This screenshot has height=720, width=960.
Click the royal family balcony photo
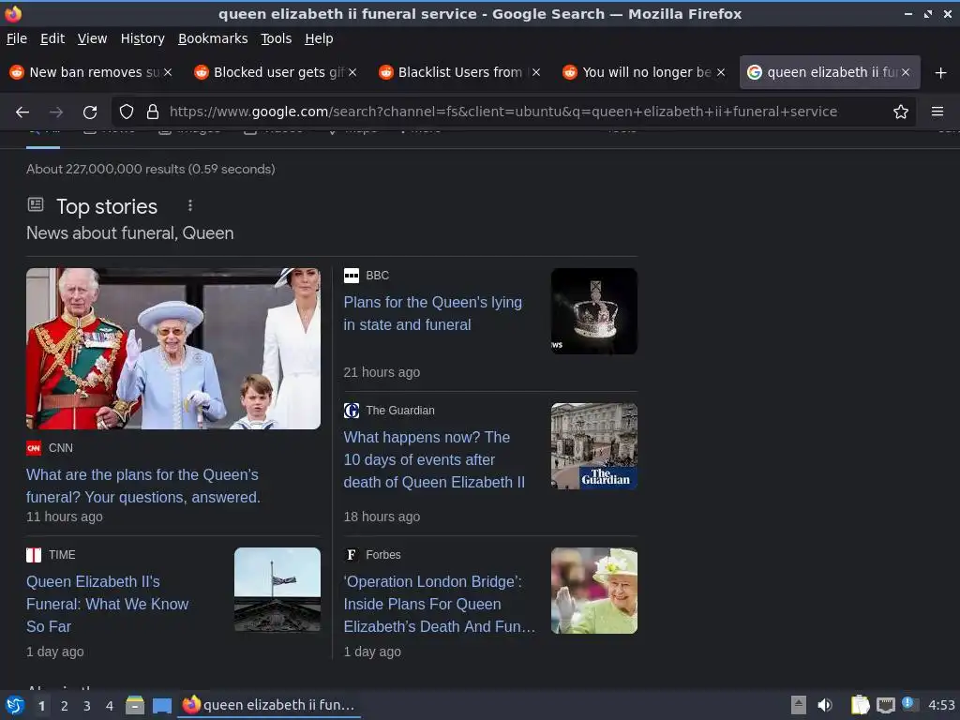click(173, 349)
